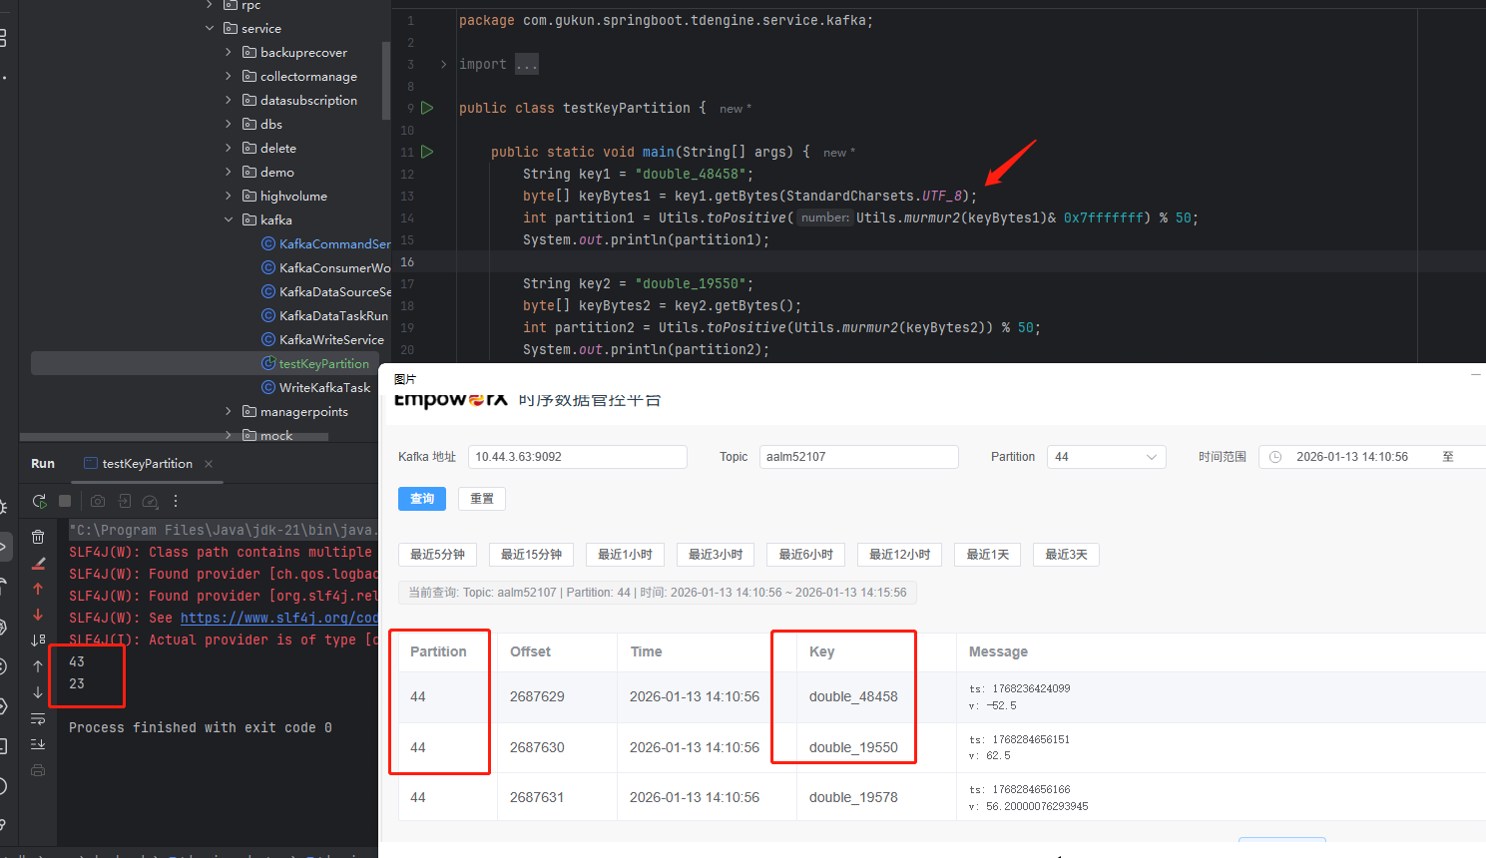The width and height of the screenshot is (1486, 858).
Task: Expand the collectormanage folder
Action: (x=229, y=76)
